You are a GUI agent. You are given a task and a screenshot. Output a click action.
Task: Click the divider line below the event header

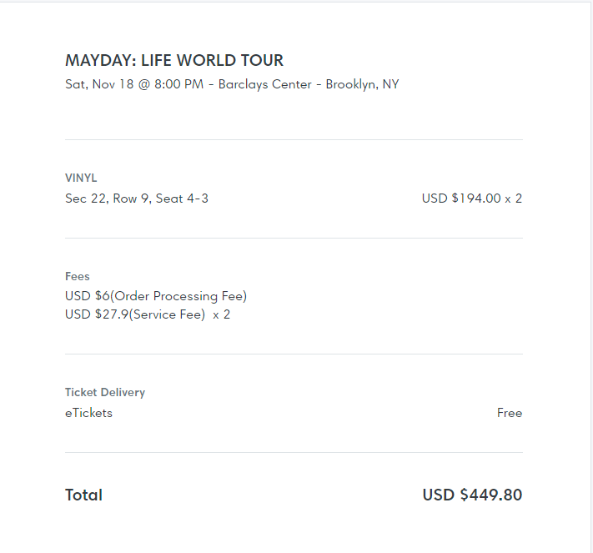(x=294, y=139)
